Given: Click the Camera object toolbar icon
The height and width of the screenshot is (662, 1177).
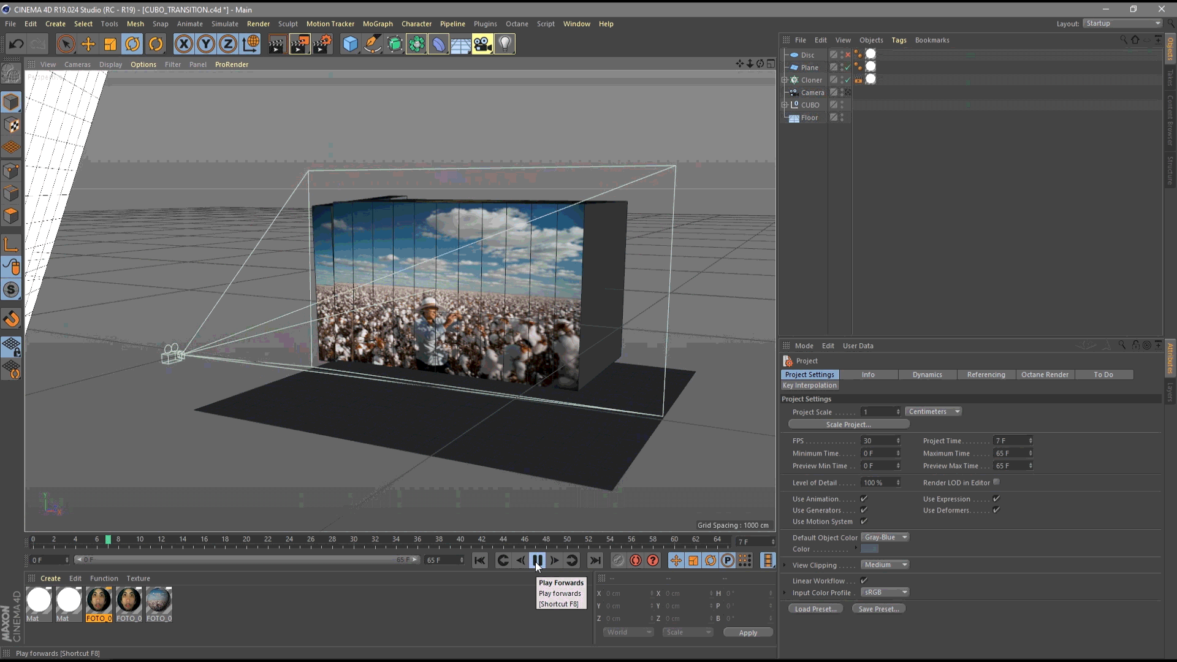Looking at the screenshot, I should click(482, 44).
